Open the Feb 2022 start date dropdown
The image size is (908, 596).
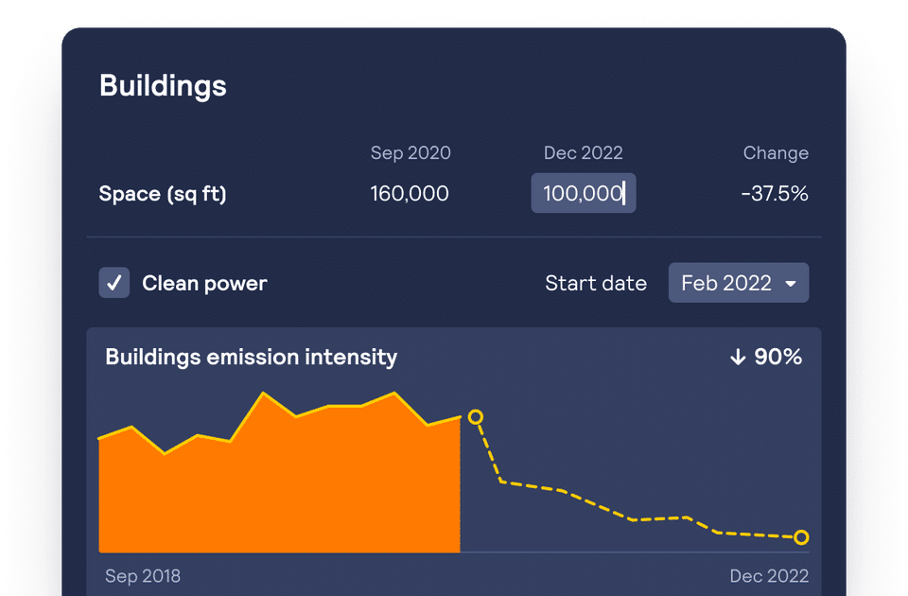739,283
